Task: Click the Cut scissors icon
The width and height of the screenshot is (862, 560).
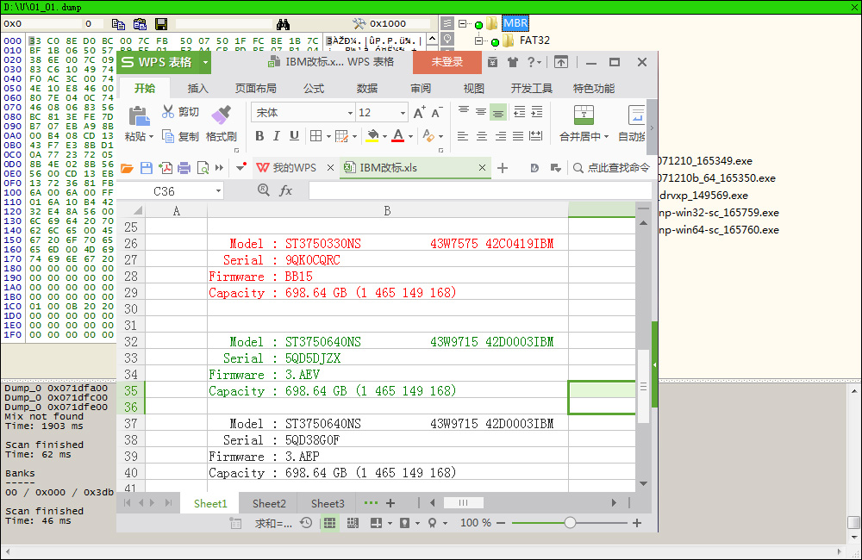Action: 168,112
